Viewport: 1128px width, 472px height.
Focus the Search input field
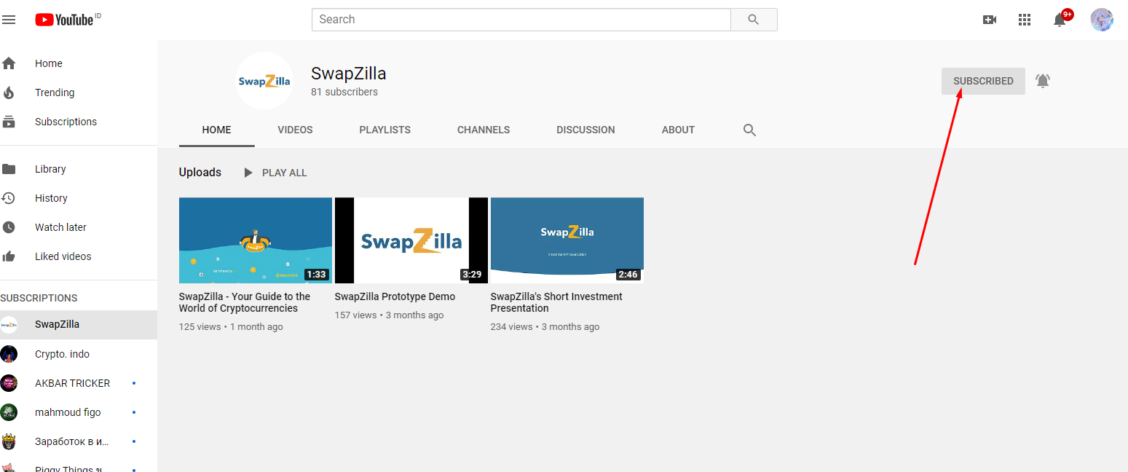click(521, 20)
